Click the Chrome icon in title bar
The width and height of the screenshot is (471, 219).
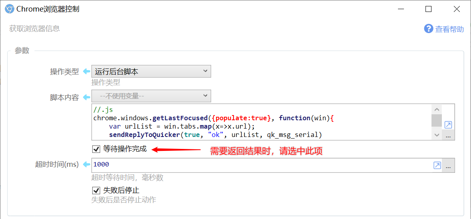(10, 9)
